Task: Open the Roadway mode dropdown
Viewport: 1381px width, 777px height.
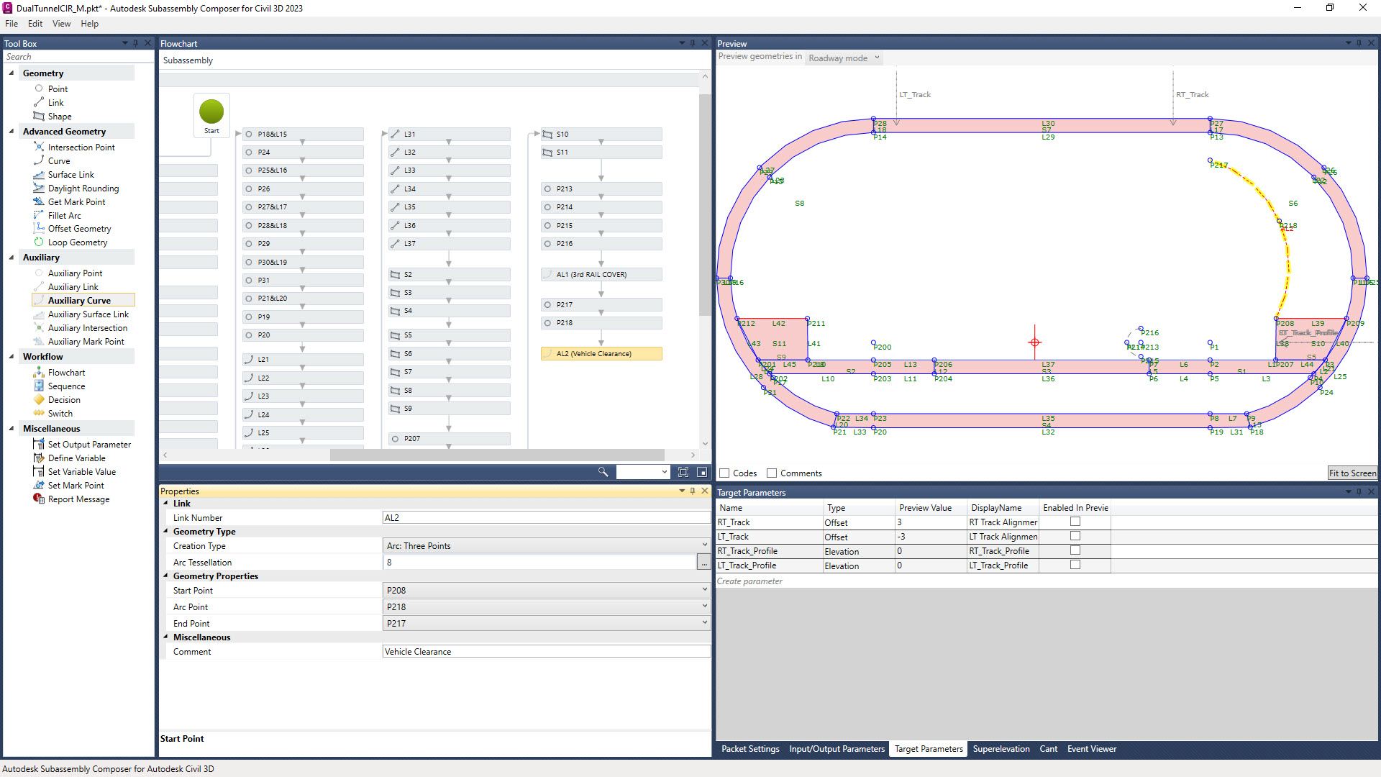Action: click(844, 58)
